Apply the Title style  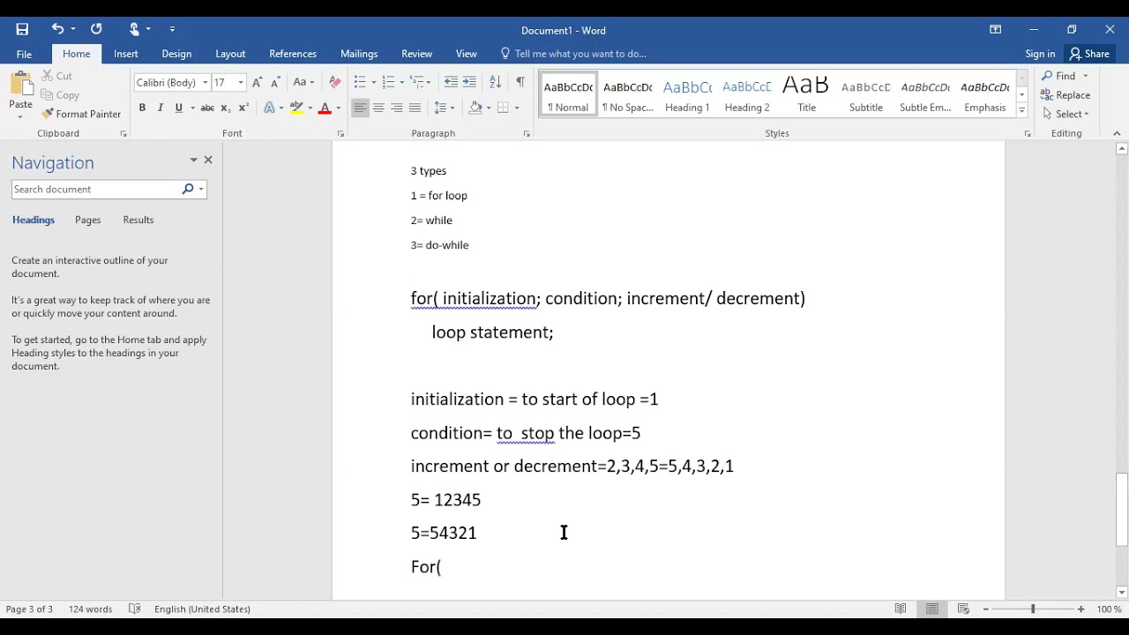(806, 94)
